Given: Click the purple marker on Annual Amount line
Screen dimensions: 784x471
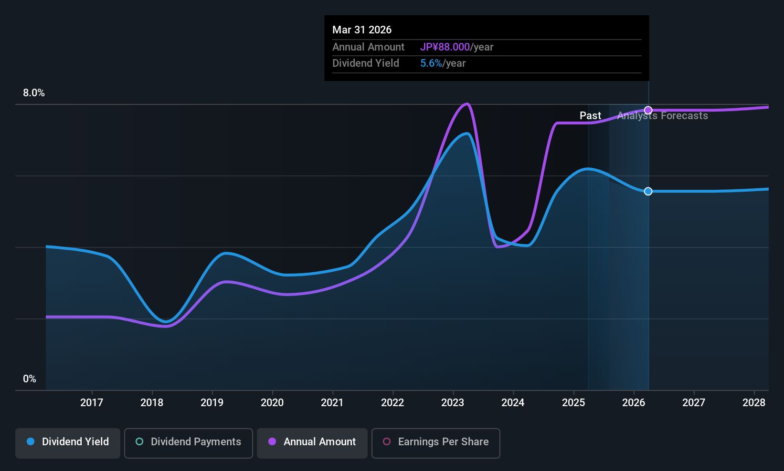Looking at the screenshot, I should click(648, 110).
